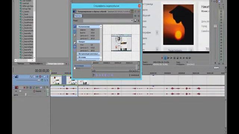This screenshot has height=134, width=239.
Task: Mute the video track
Action: tap(45, 76)
